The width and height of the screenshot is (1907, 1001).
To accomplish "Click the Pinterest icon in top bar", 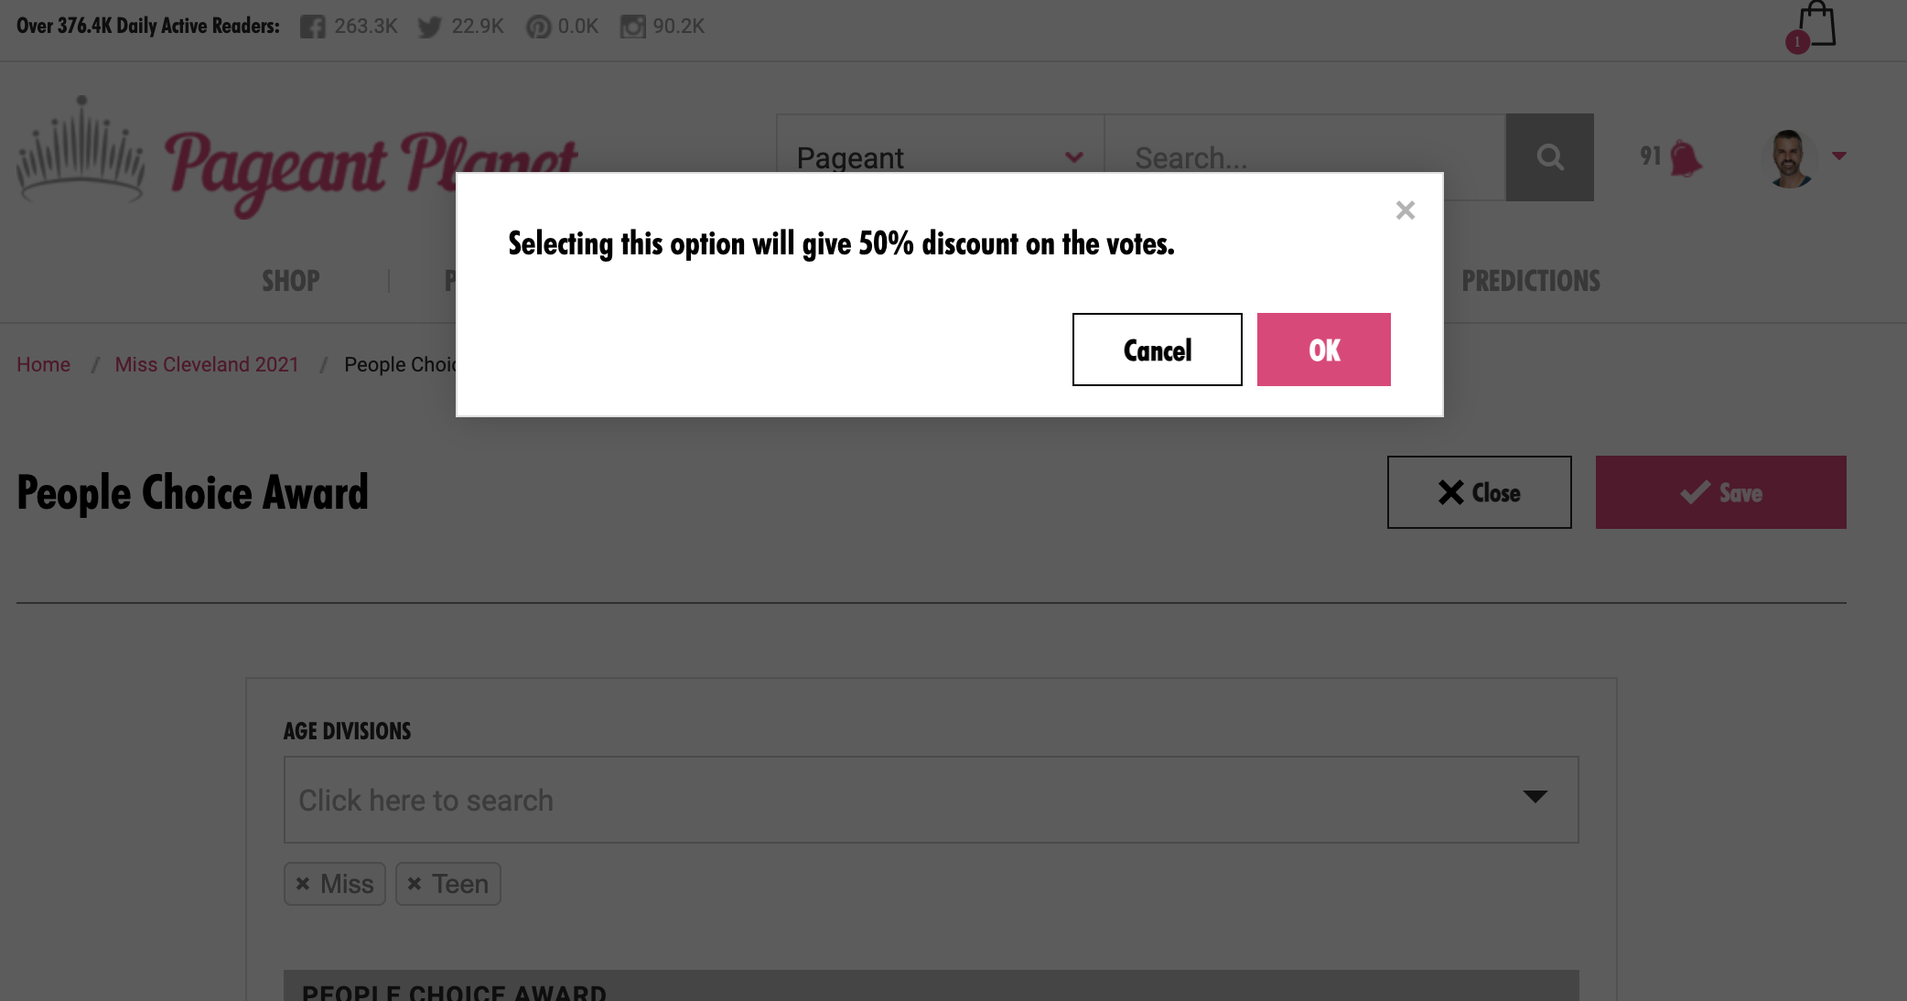I will click(x=538, y=27).
